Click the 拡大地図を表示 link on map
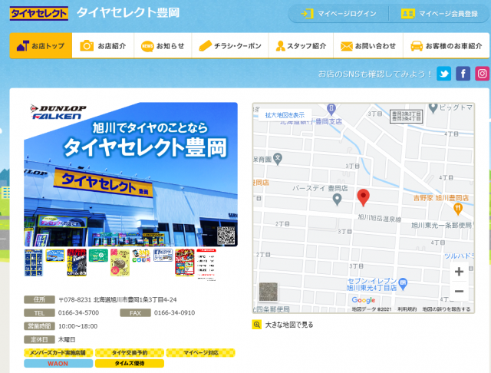491x373 pixels. click(x=285, y=115)
